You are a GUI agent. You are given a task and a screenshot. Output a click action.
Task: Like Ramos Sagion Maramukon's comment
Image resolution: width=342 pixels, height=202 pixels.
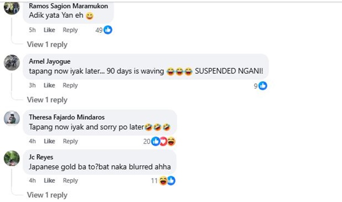[x=49, y=30]
